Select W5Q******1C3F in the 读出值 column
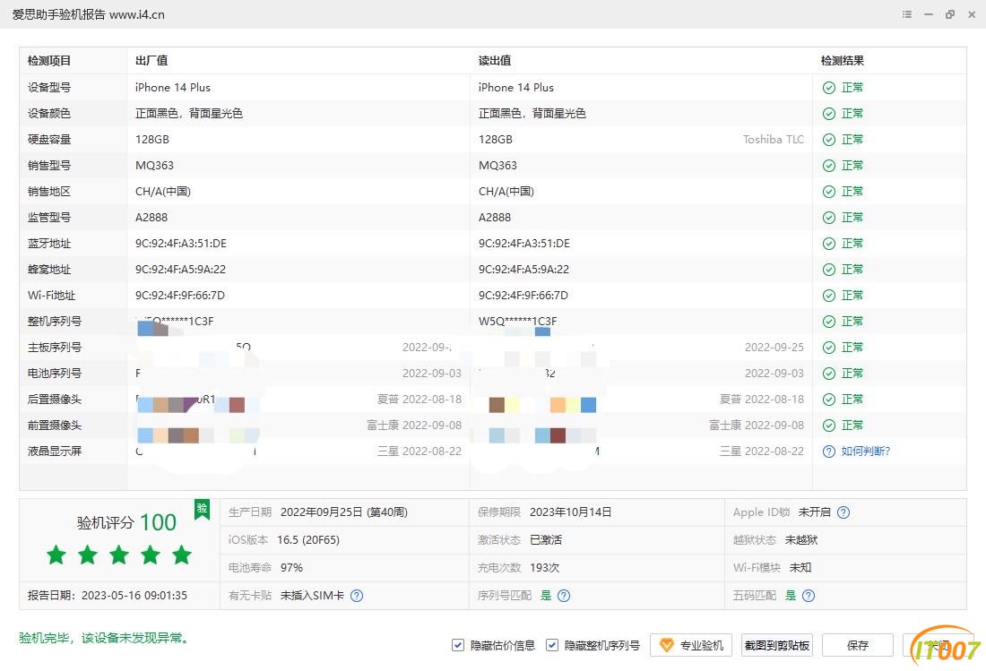986x671 pixels. [x=517, y=322]
